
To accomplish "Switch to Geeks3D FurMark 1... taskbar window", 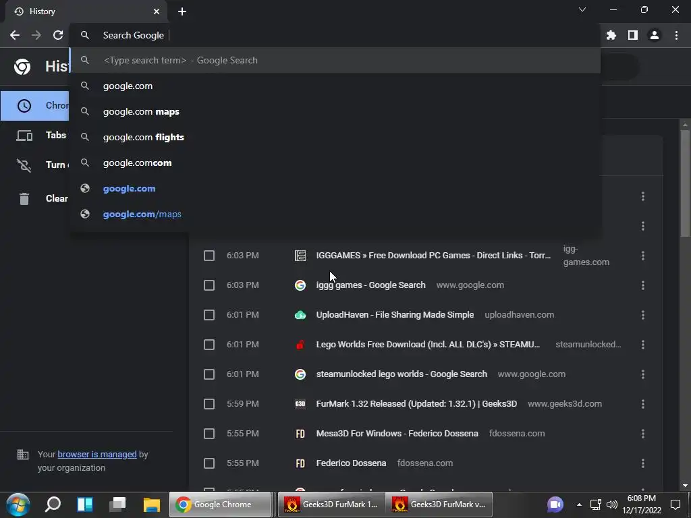I will 331,505.
